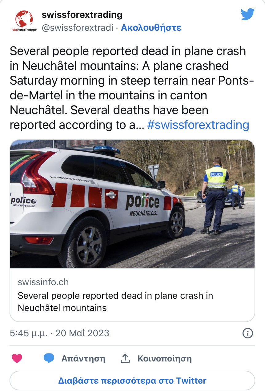
Task: Open the swissforextrading display name
Action: click(82, 14)
